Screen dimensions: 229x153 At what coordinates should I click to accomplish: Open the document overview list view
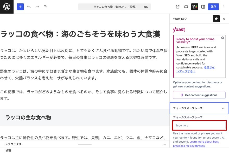click(46, 7)
